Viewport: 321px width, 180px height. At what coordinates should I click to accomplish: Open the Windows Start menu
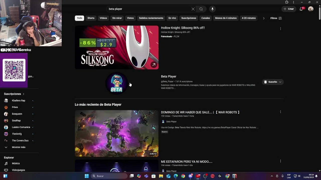click(87, 176)
